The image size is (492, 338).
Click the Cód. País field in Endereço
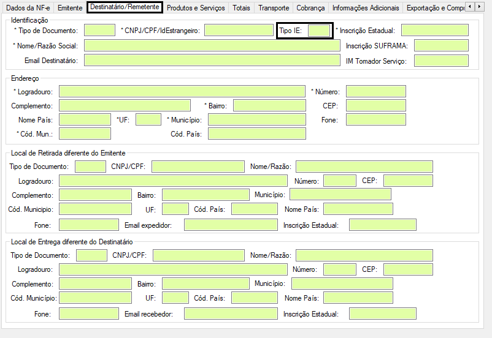click(x=257, y=133)
